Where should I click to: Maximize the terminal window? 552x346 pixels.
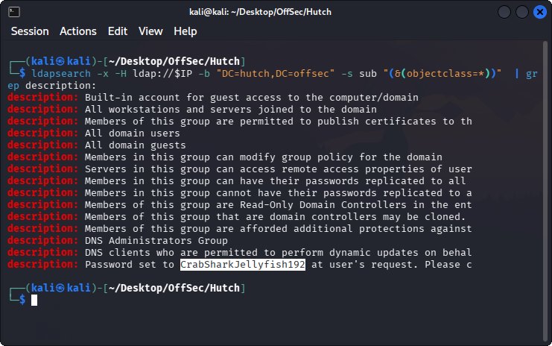pos(521,12)
